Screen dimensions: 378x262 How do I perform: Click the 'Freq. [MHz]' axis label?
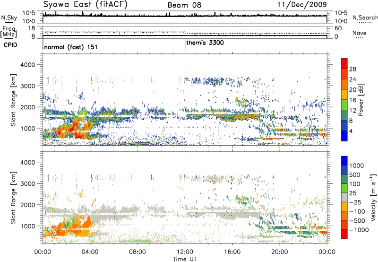(x=9, y=32)
